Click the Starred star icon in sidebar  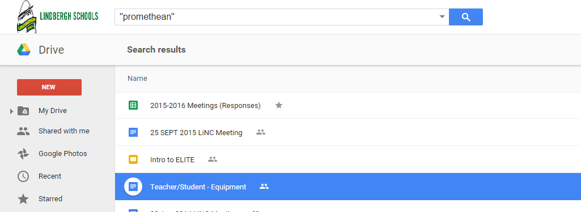[x=23, y=199]
